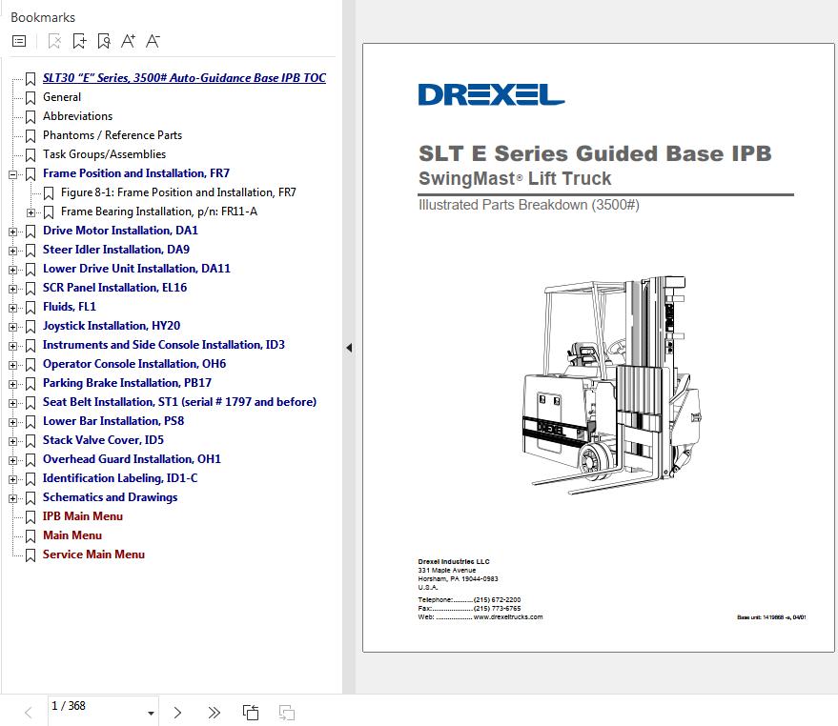Open Lower Bar Installation, PS8
This screenshot has width=838, height=726.
click(x=113, y=421)
